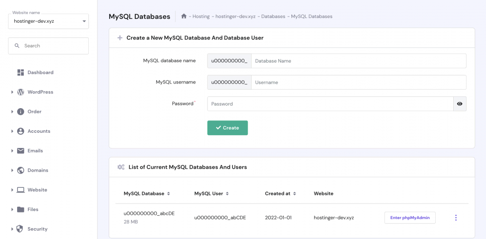Expand the WordPress menu arrow

(12, 92)
